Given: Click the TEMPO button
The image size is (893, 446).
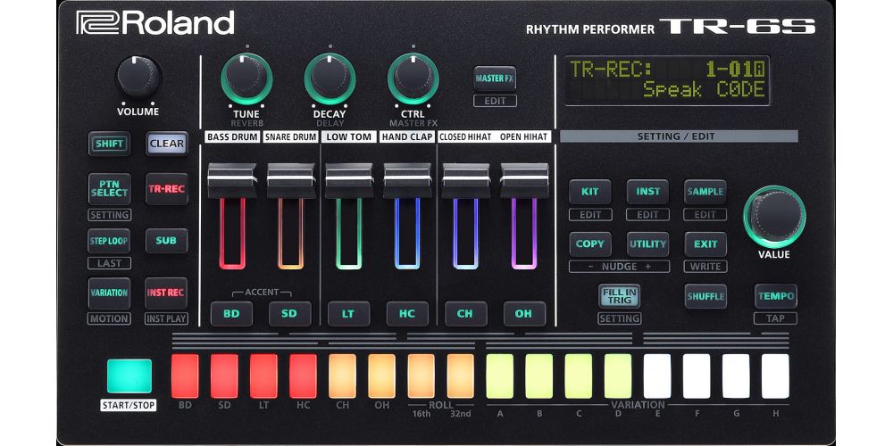Looking at the screenshot, I should pyautogui.click(x=776, y=296).
